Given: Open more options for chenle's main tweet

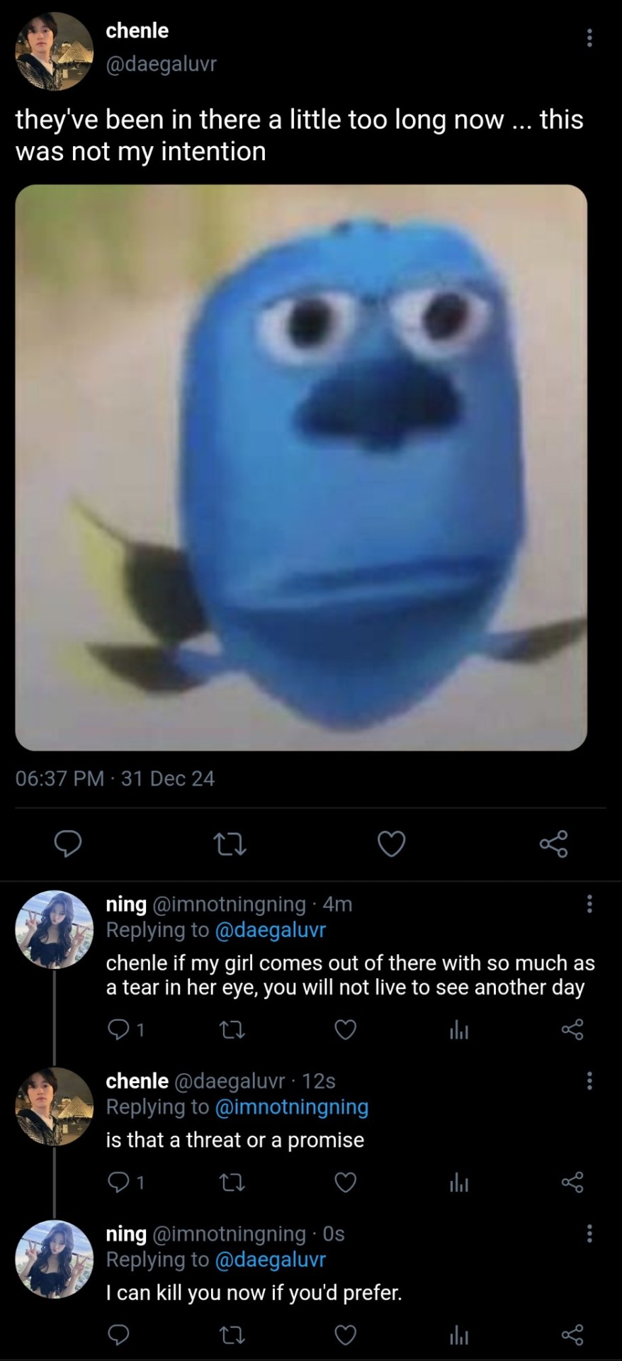Looking at the screenshot, I should coord(589,38).
